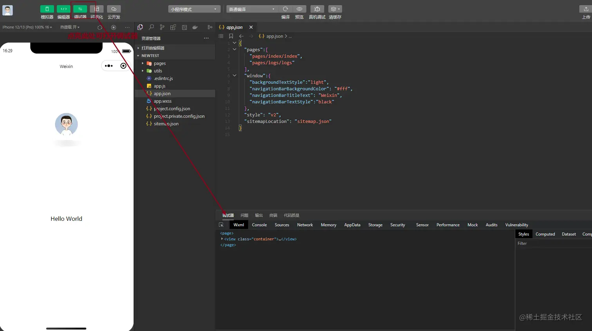This screenshot has height=331, width=592.
Task: Open the AppData debugger tab
Action: click(x=352, y=225)
